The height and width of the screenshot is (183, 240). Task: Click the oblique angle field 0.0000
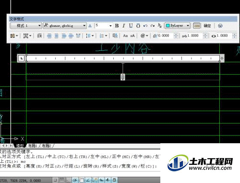click(166, 36)
